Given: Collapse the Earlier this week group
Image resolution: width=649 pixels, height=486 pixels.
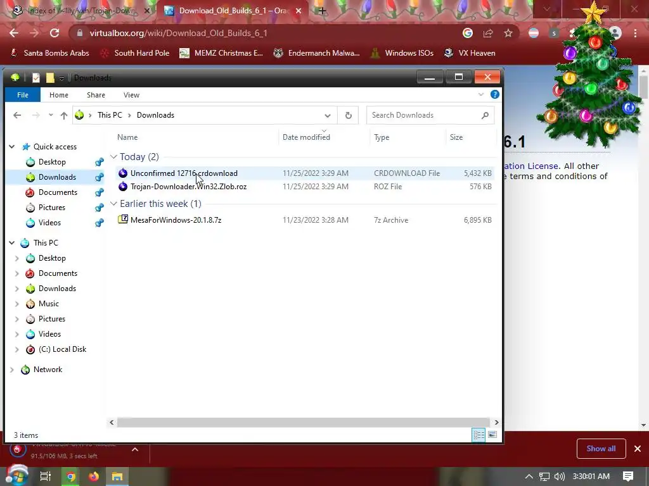Looking at the screenshot, I should pyautogui.click(x=113, y=204).
